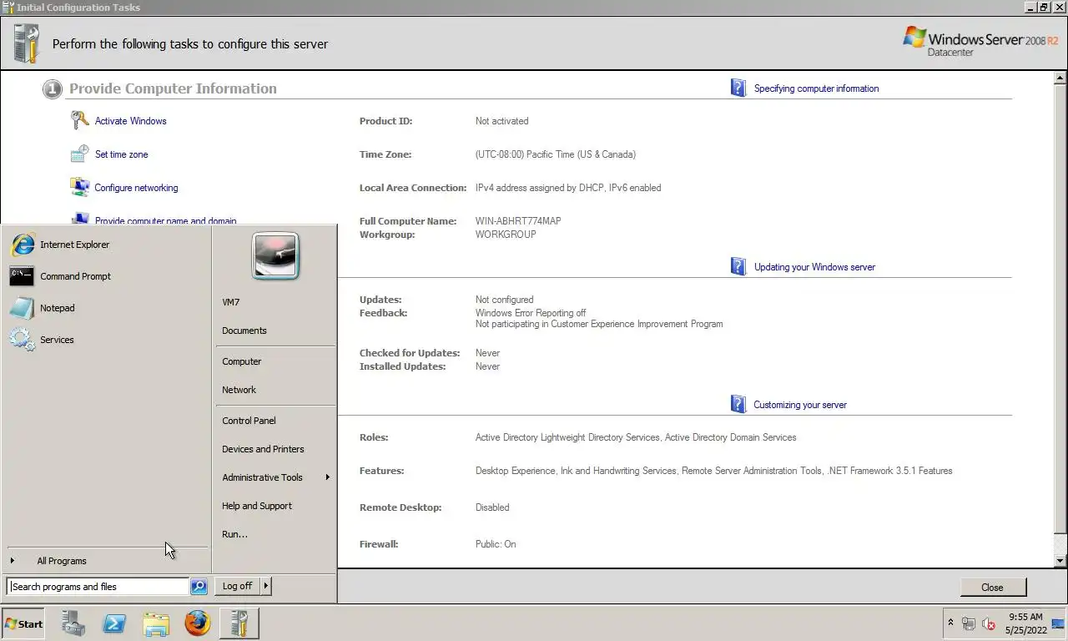The width and height of the screenshot is (1068, 641).
Task: Click the scroll up arrow of task list
Action: (1060, 78)
